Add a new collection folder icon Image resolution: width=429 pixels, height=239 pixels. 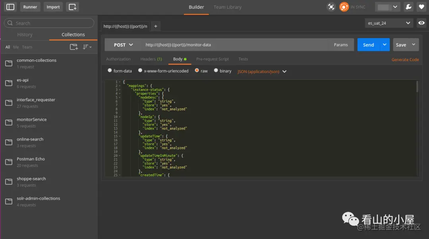[x=74, y=47]
